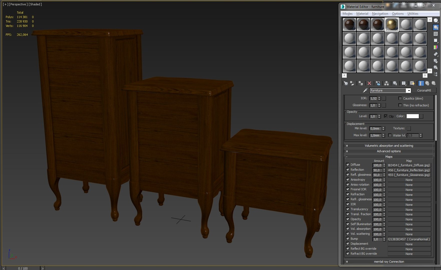Toggle the Backlight icon
This screenshot has height=270, width=441.
(x=436, y=27)
